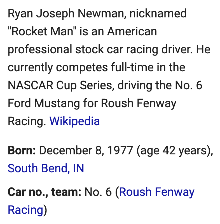The width and height of the screenshot is (220, 224).
Task: Click the word American in description
Action: tap(132, 31)
